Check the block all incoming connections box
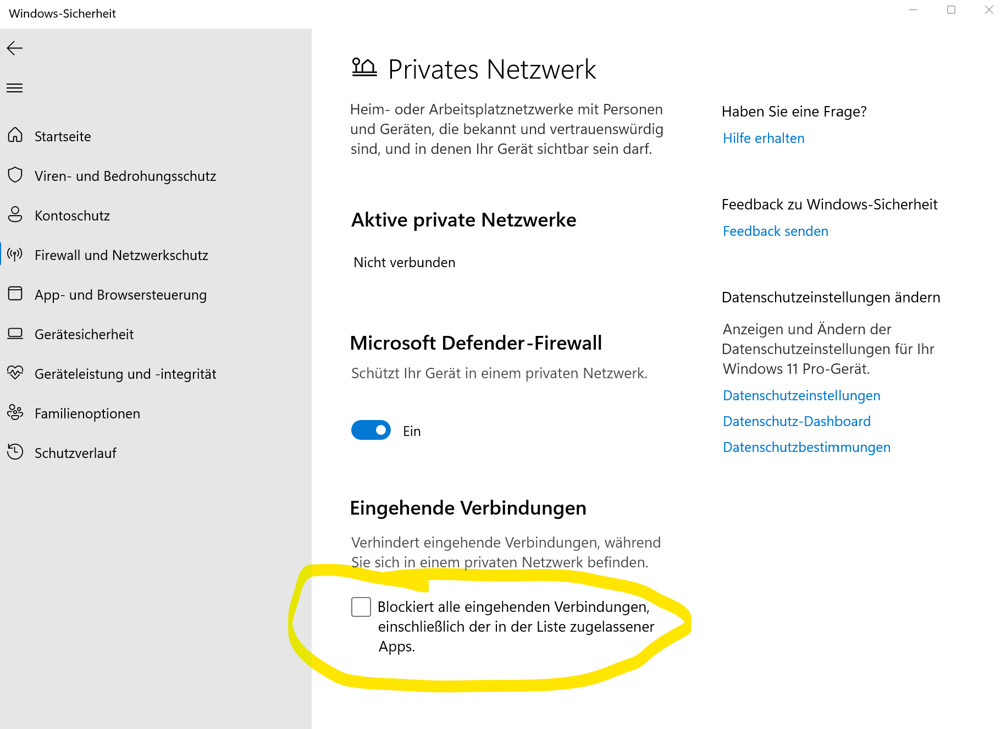This screenshot has width=1001, height=729. [x=361, y=607]
